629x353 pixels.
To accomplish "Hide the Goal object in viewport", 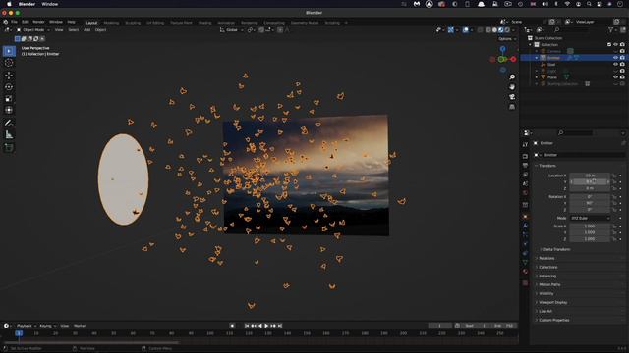I will tap(615, 64).
